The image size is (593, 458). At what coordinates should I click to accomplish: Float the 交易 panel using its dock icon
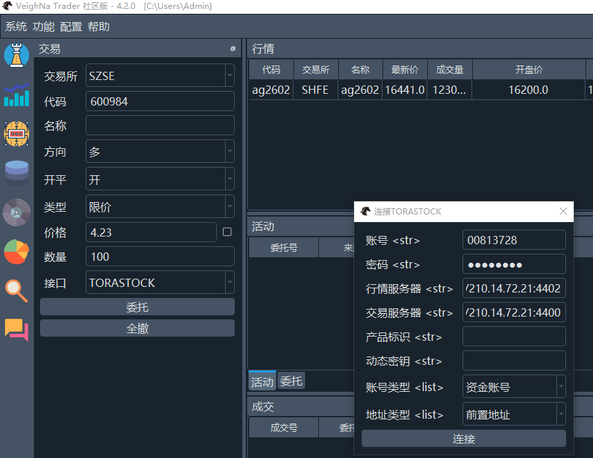tap(233, 49)
